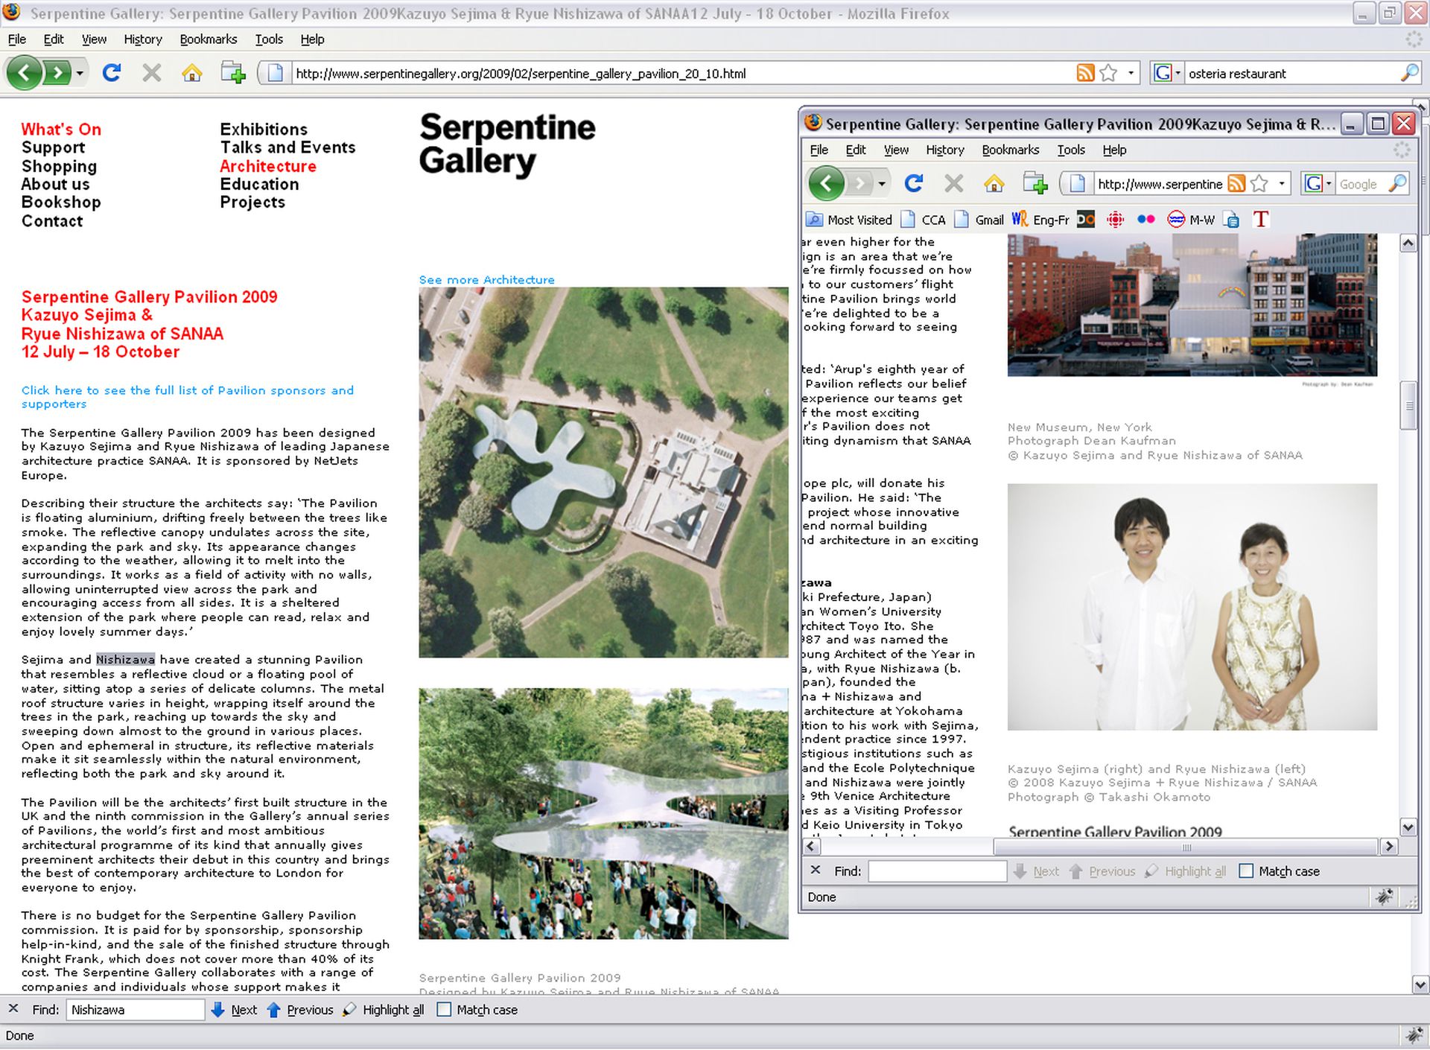Open the Help menu in small window

tap(1114, 150)
